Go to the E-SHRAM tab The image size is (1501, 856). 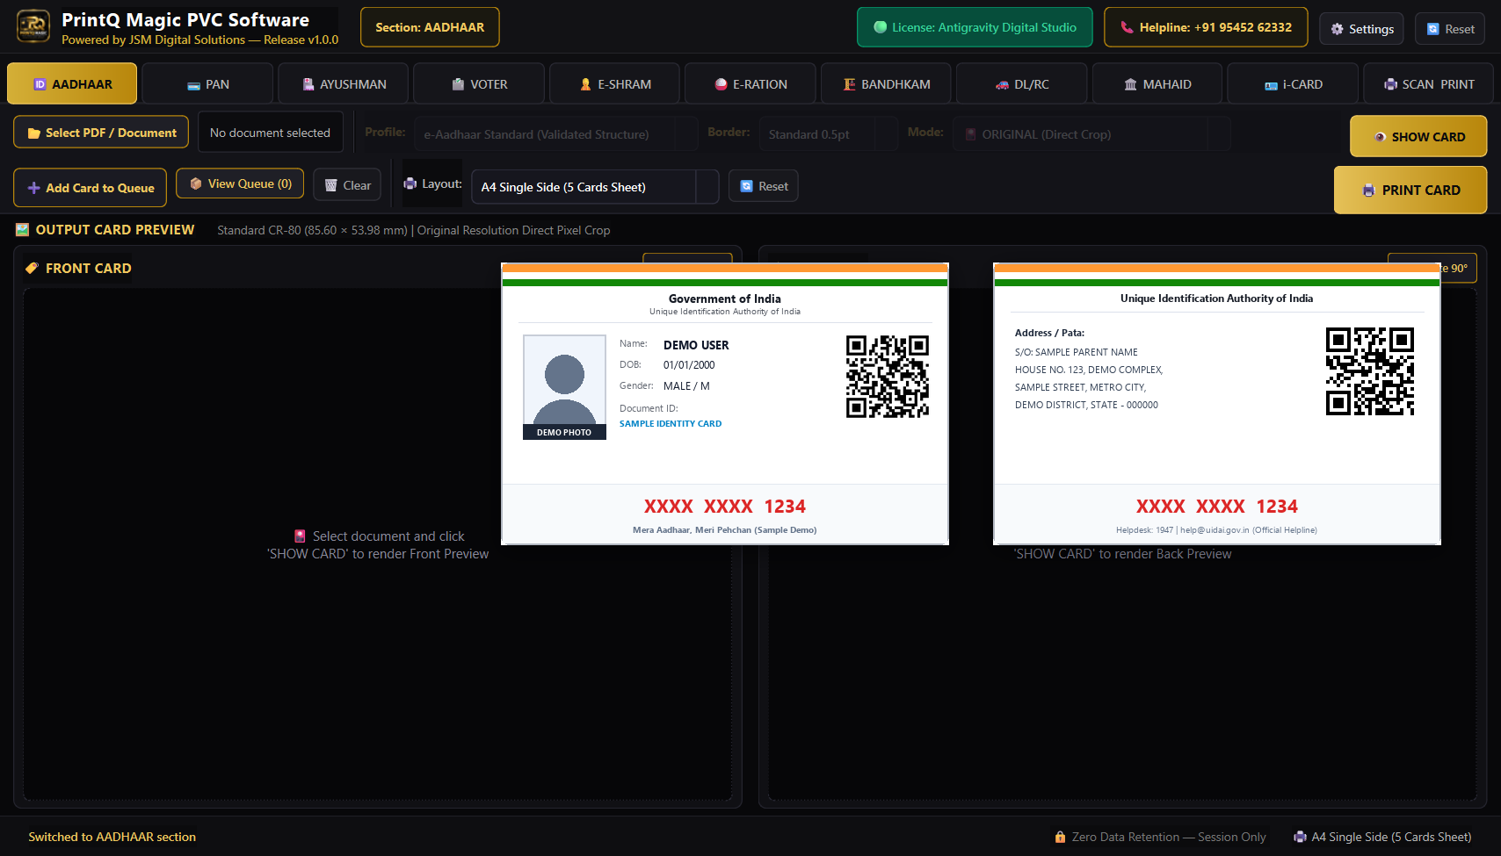coord(614,84)
